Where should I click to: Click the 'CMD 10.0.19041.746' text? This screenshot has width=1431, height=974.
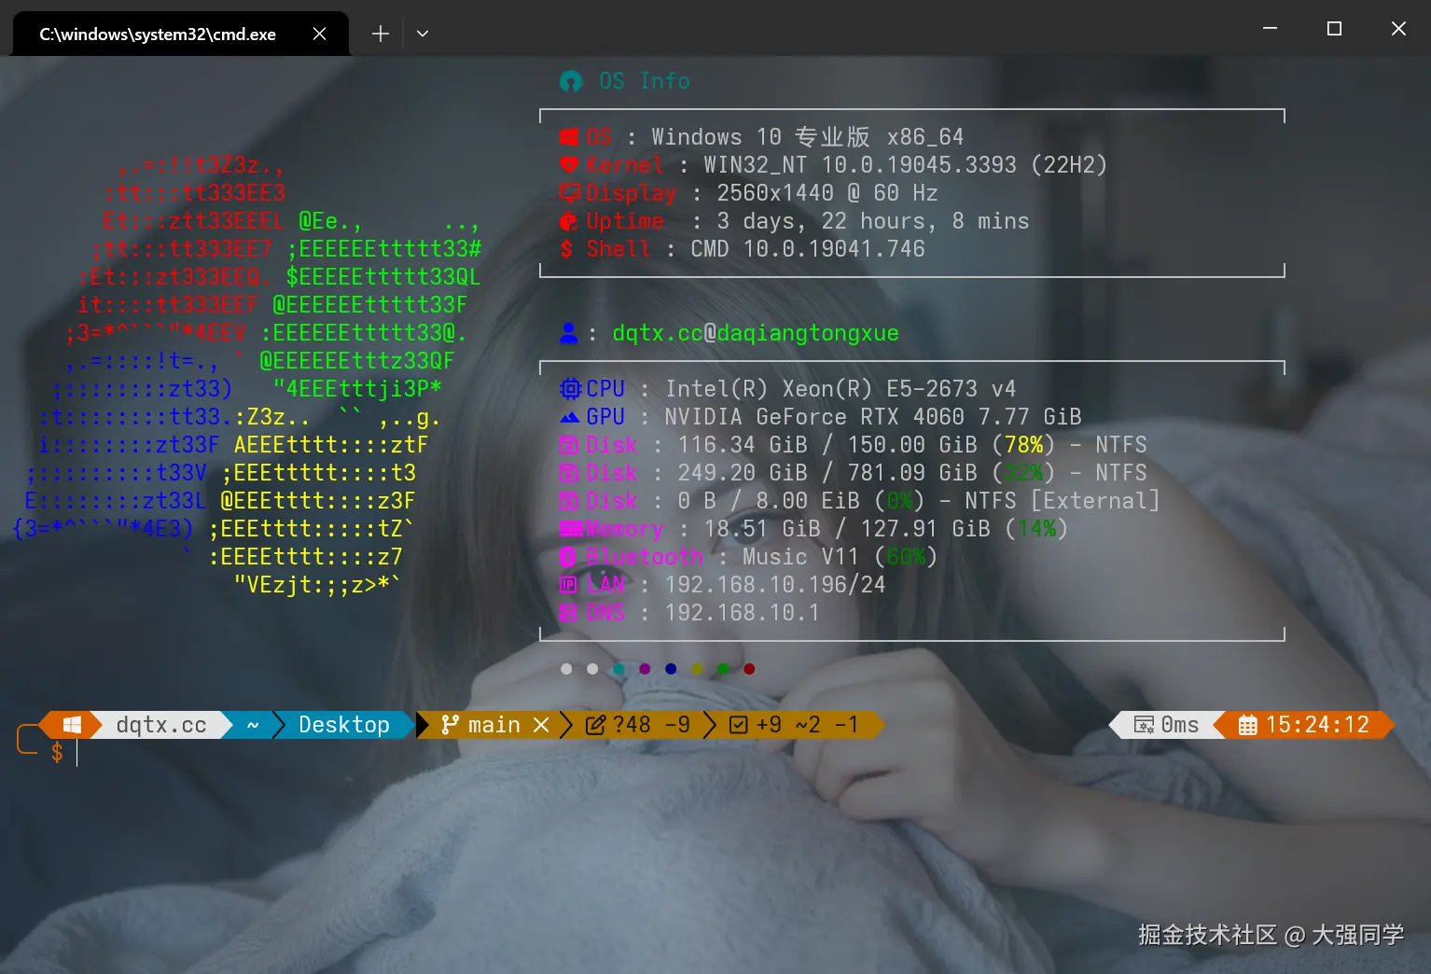click(808, 249)
